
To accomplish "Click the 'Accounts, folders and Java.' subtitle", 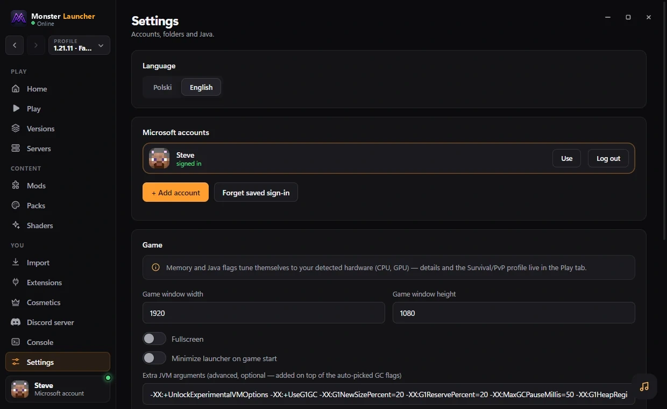I will (173, 34).
